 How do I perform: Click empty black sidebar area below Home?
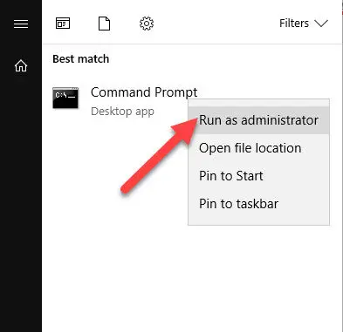tap(21, 203)
